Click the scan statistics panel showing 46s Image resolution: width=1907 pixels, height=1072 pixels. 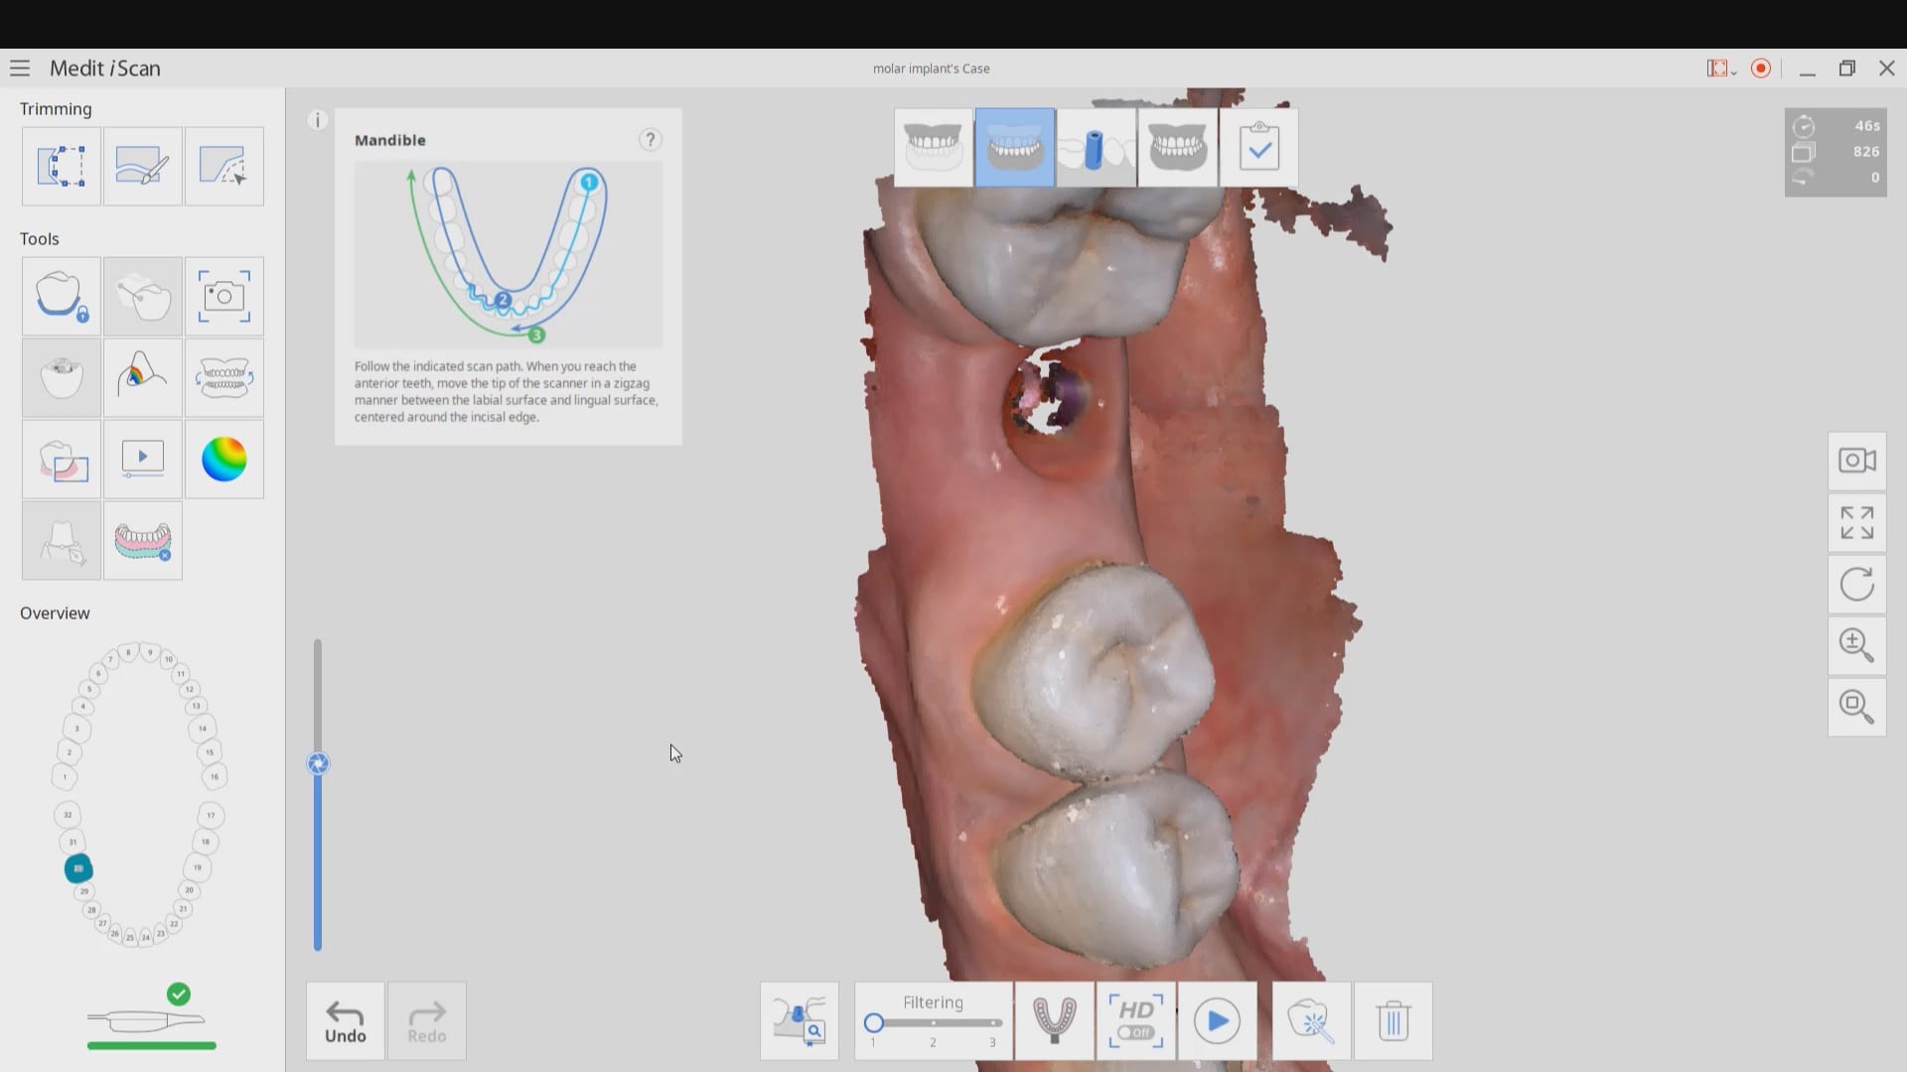coord(1835,152)
